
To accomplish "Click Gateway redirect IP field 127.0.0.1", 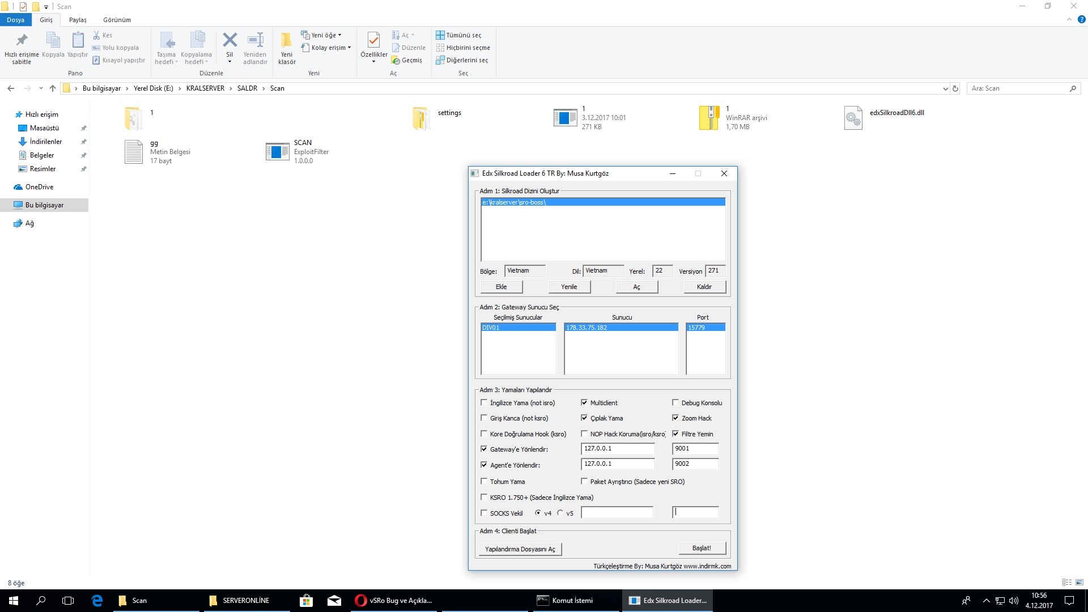I will point(618,449).
